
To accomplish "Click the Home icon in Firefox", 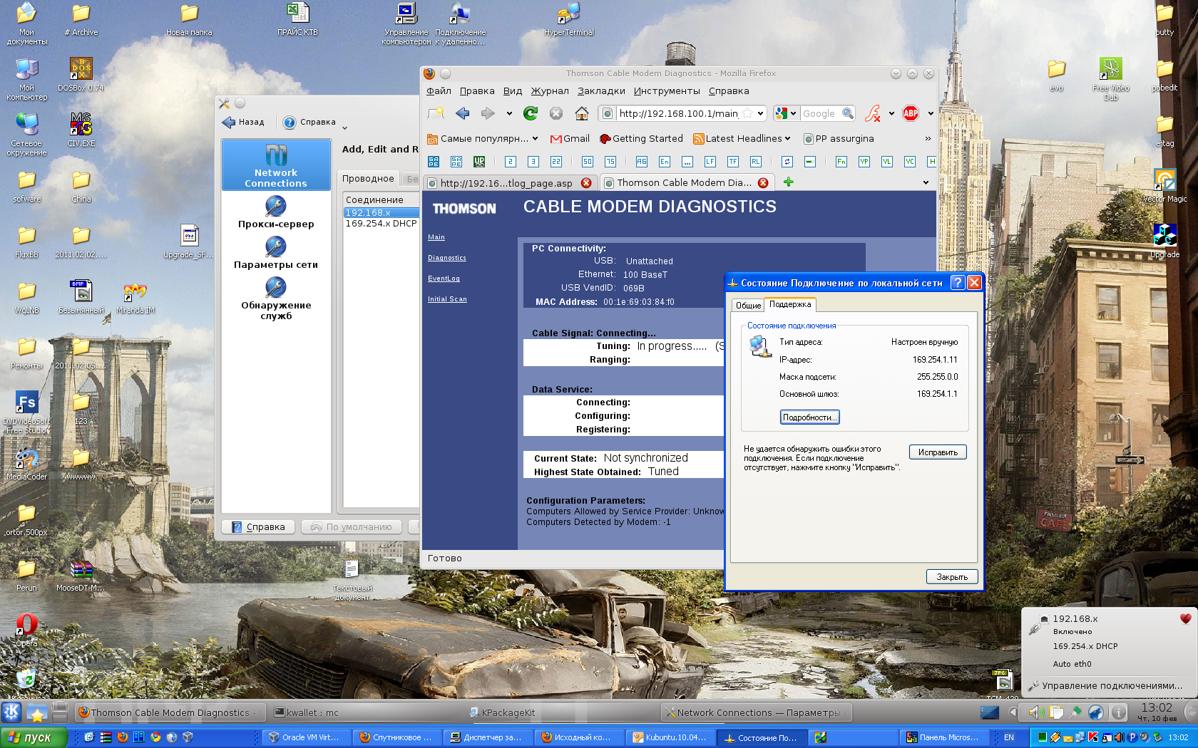I will tap(582, 113).
